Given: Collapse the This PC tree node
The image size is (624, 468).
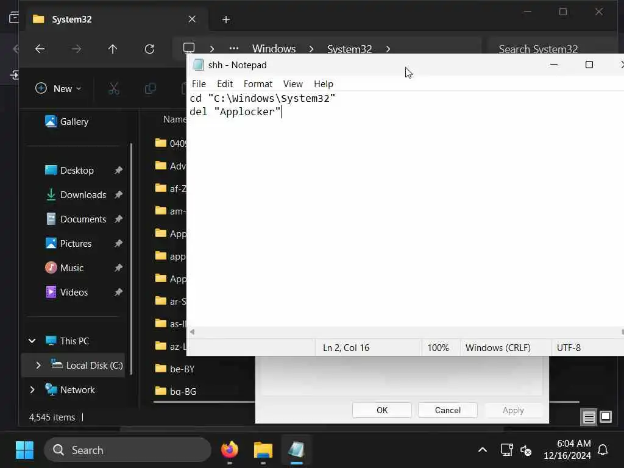Looking at the screenshot, I should point(32,341).
